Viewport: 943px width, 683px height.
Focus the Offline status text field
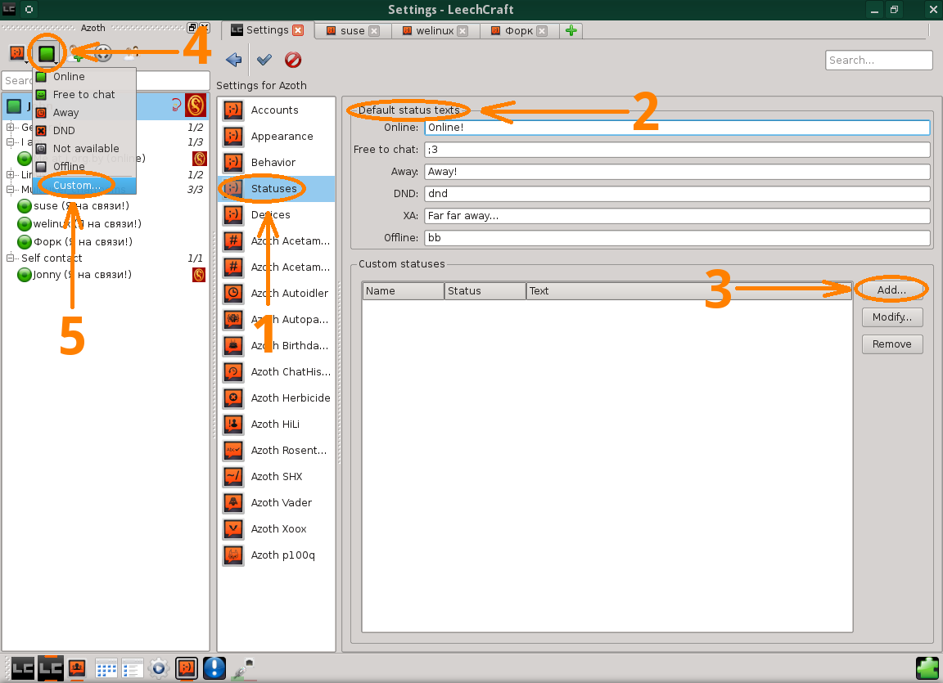pos(677,238)
